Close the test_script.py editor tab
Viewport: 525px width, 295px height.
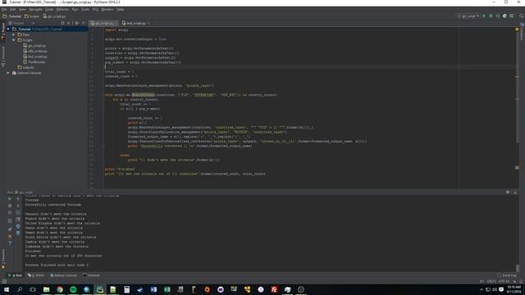coord(148,24)
